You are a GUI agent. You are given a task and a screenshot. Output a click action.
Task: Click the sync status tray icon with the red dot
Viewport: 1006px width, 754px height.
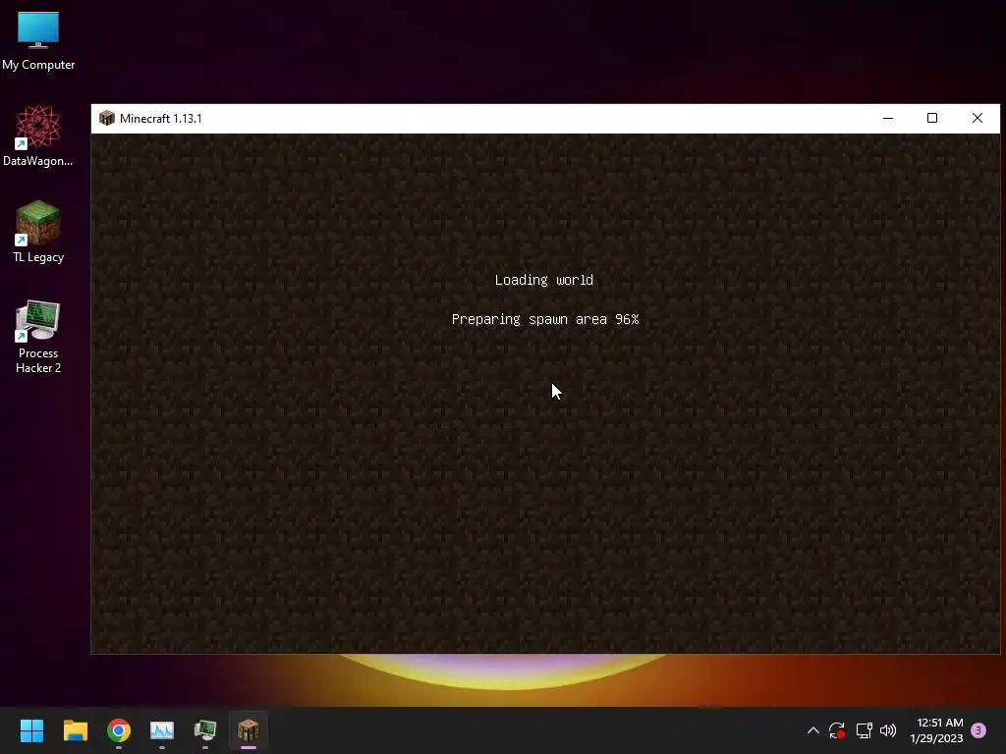click(x=837, y=730)
